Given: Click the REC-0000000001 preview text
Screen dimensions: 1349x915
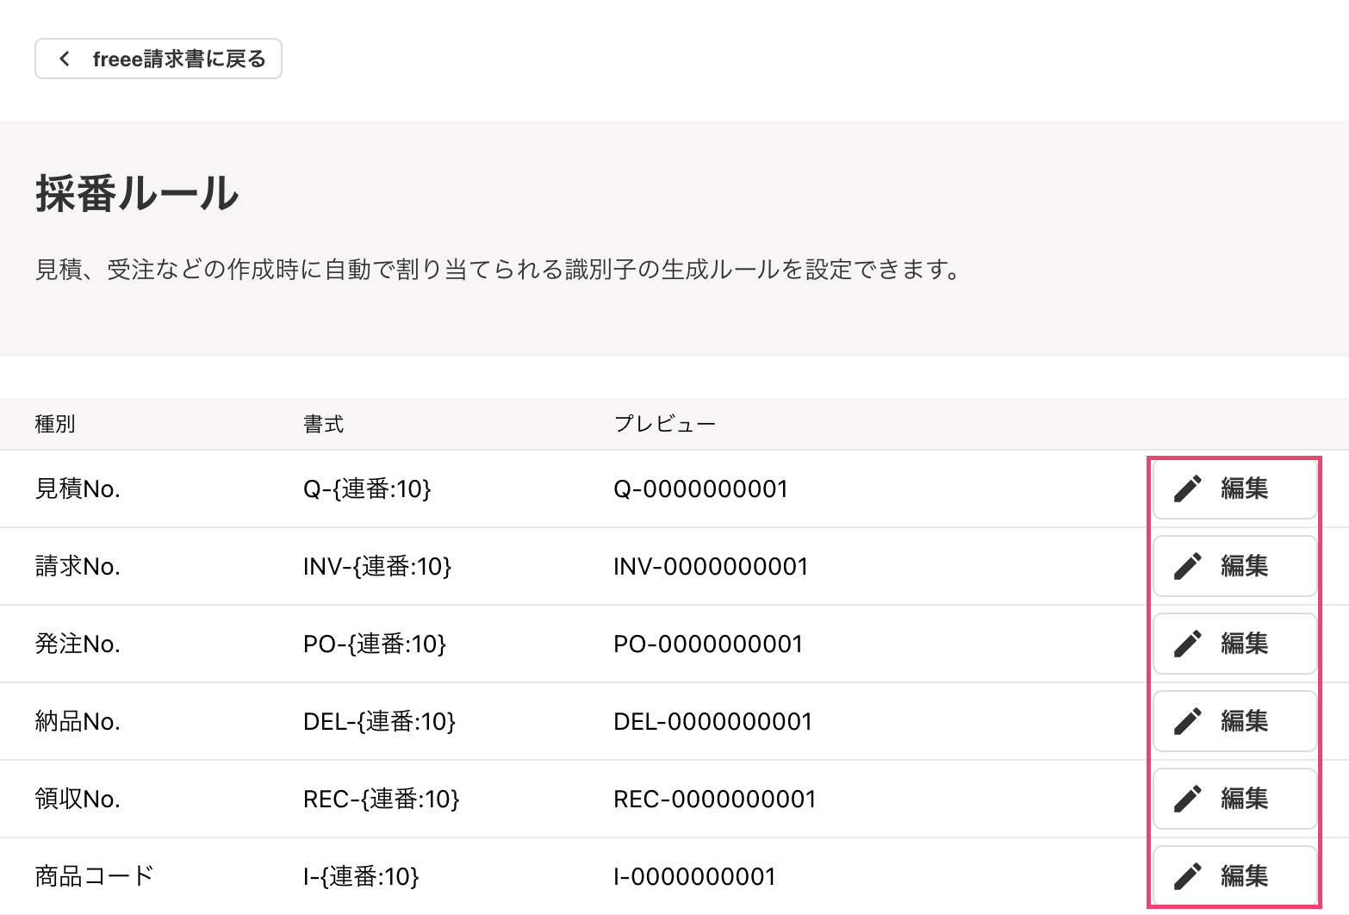Looking at the screenshot, I should coord(714,800).
